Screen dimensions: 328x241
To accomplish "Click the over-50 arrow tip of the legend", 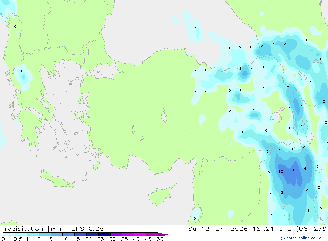I will 164,234.
